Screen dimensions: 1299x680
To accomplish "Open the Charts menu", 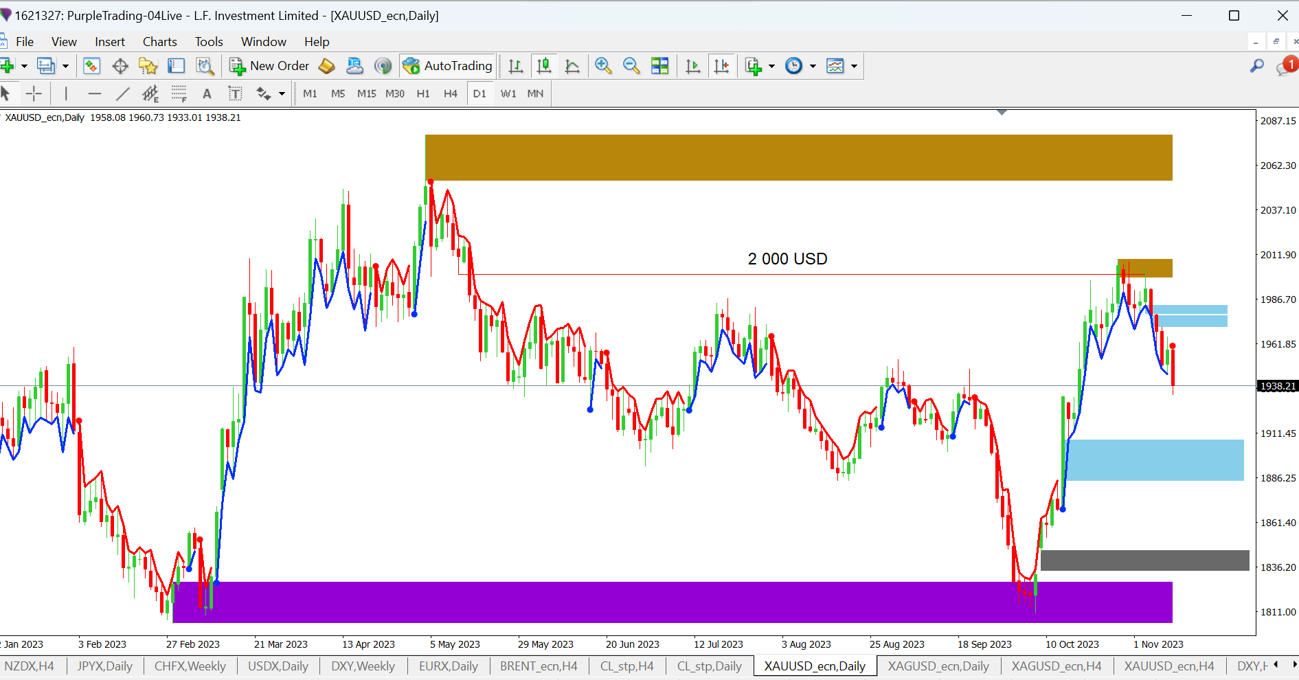I will 160,42.
